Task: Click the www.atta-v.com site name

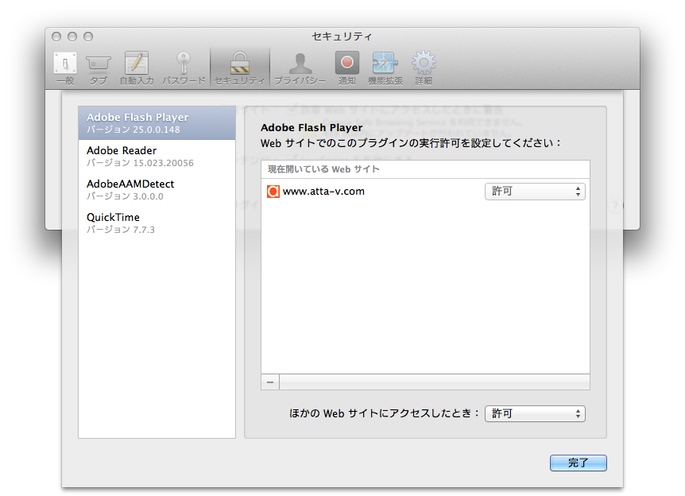Action: 323,192
